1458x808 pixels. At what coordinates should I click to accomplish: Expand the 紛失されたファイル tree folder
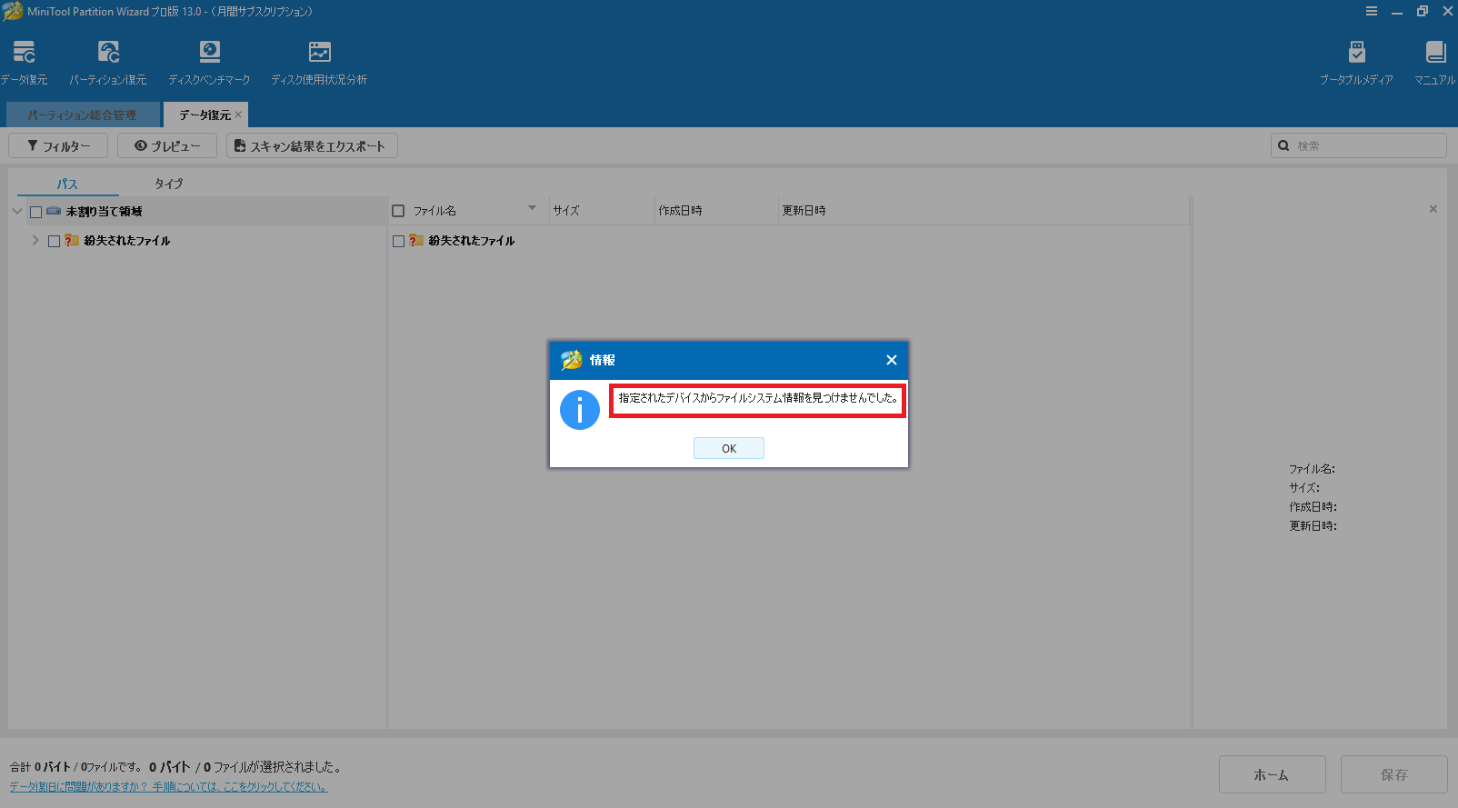(x=35, y=241)
